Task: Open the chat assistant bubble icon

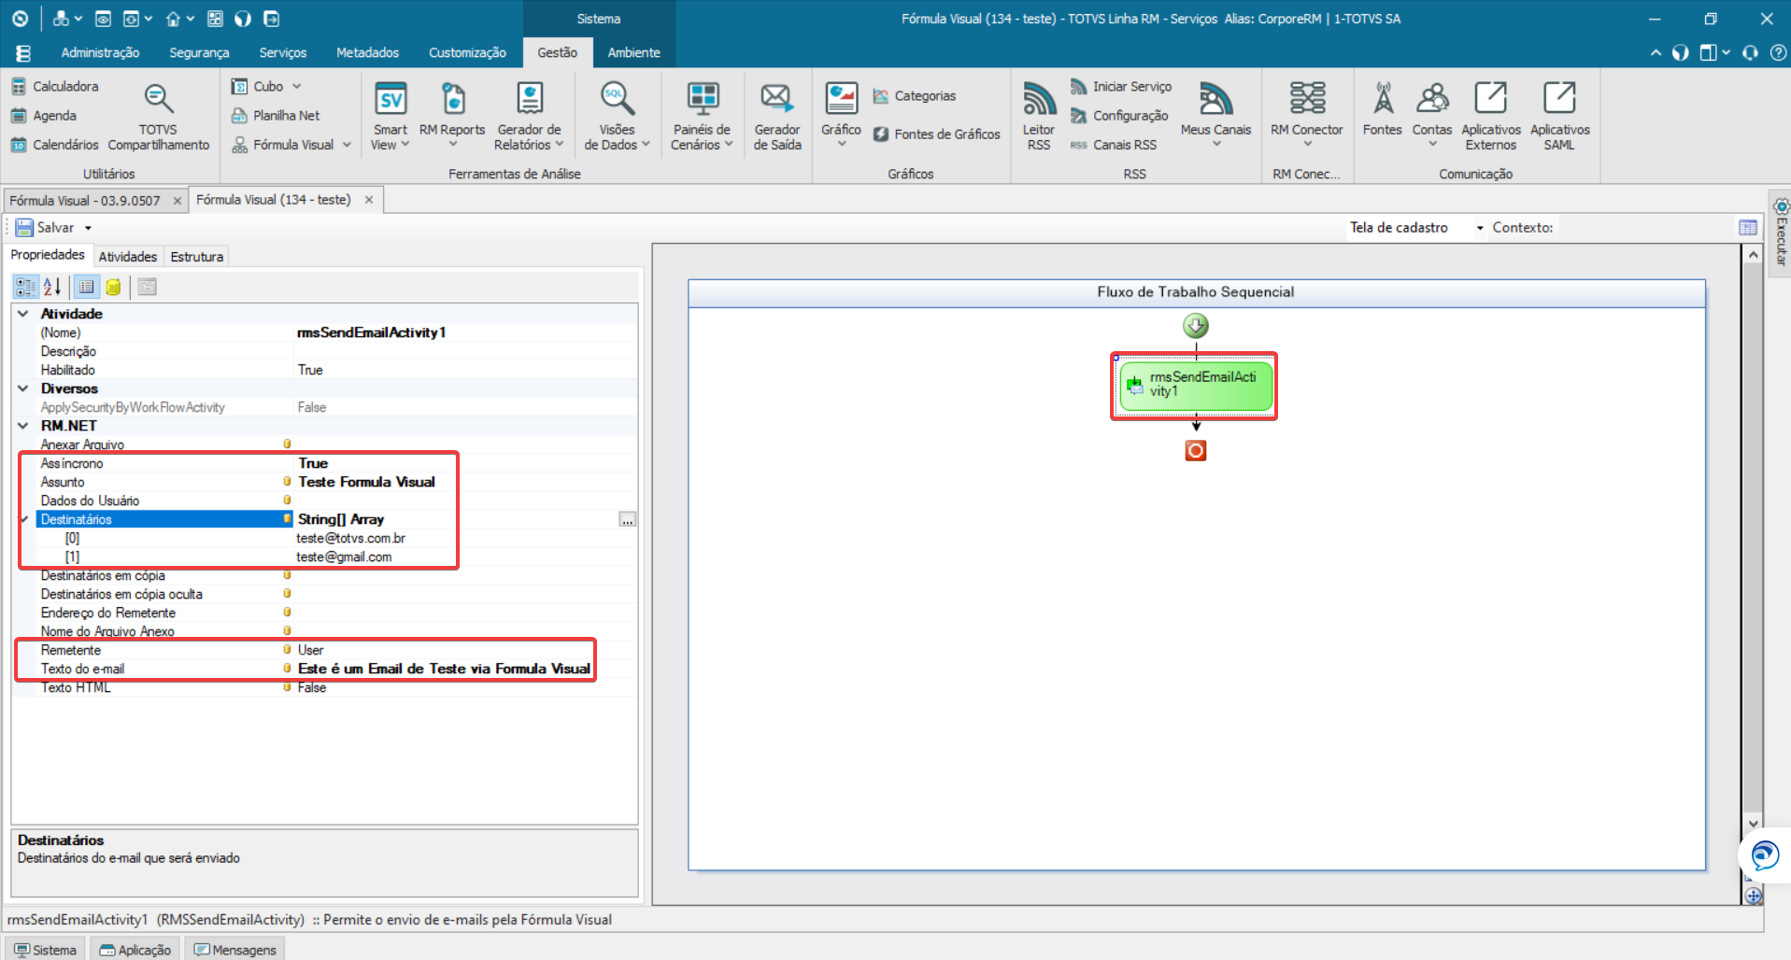Action: pyautogui.click(x=1765, y=855)
